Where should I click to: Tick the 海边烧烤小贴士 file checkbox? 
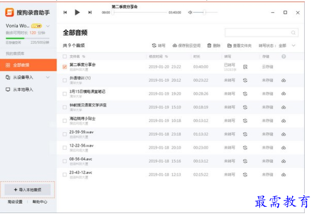pyautogui.click(x=64, y=121)
